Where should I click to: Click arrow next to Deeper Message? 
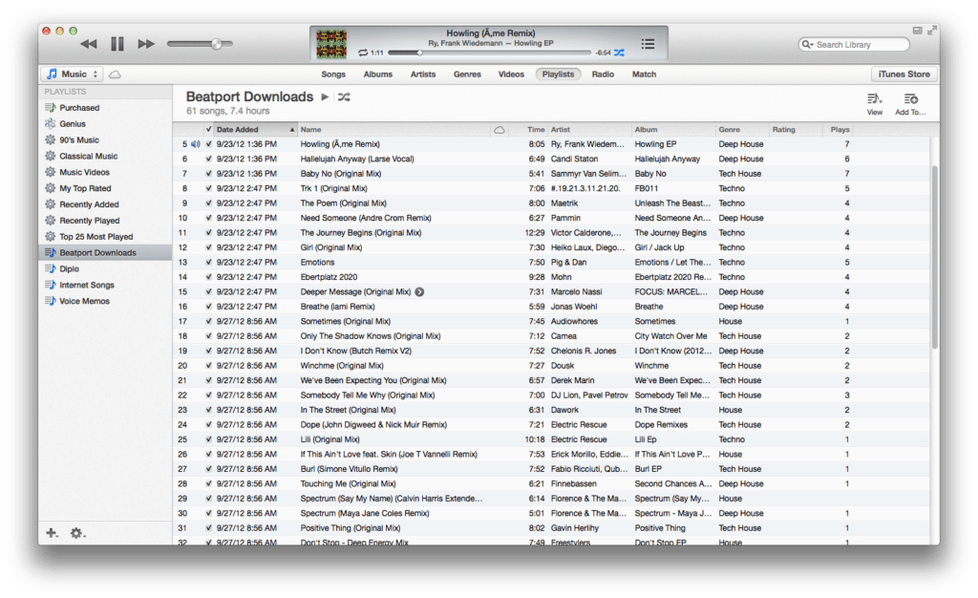click(420, 291)
